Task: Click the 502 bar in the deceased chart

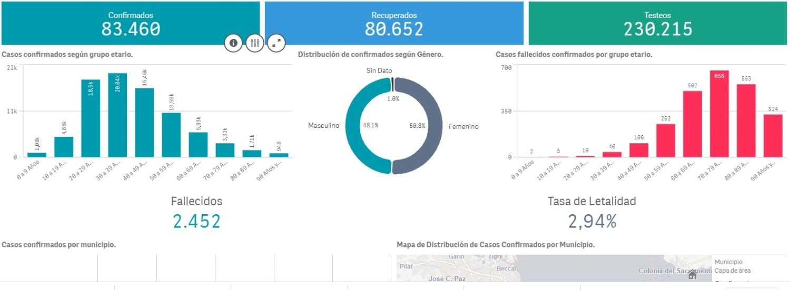Action: point(692,124)
